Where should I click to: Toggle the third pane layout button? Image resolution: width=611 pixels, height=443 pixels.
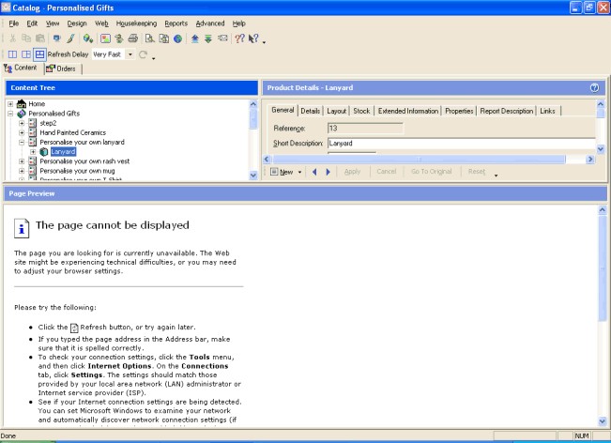[39, 54]
